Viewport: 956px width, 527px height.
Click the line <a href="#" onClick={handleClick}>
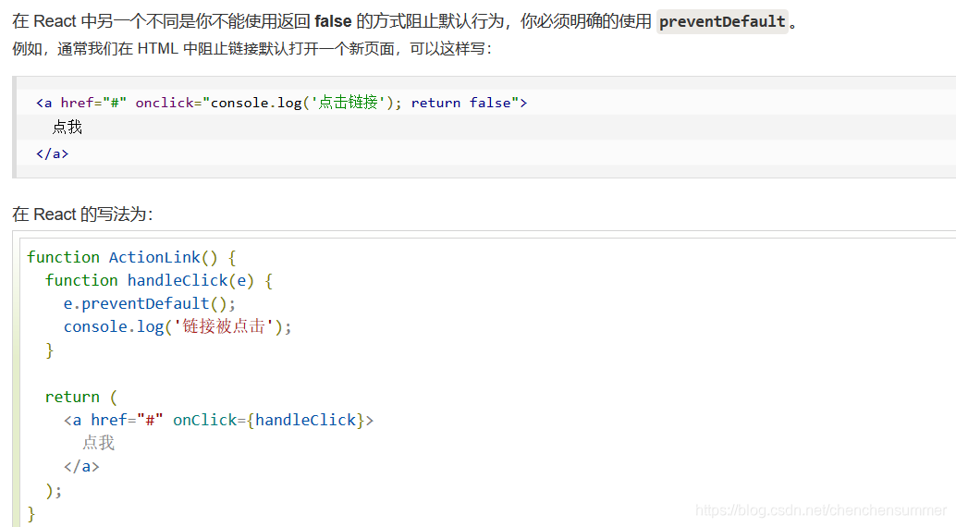[218, 421]
